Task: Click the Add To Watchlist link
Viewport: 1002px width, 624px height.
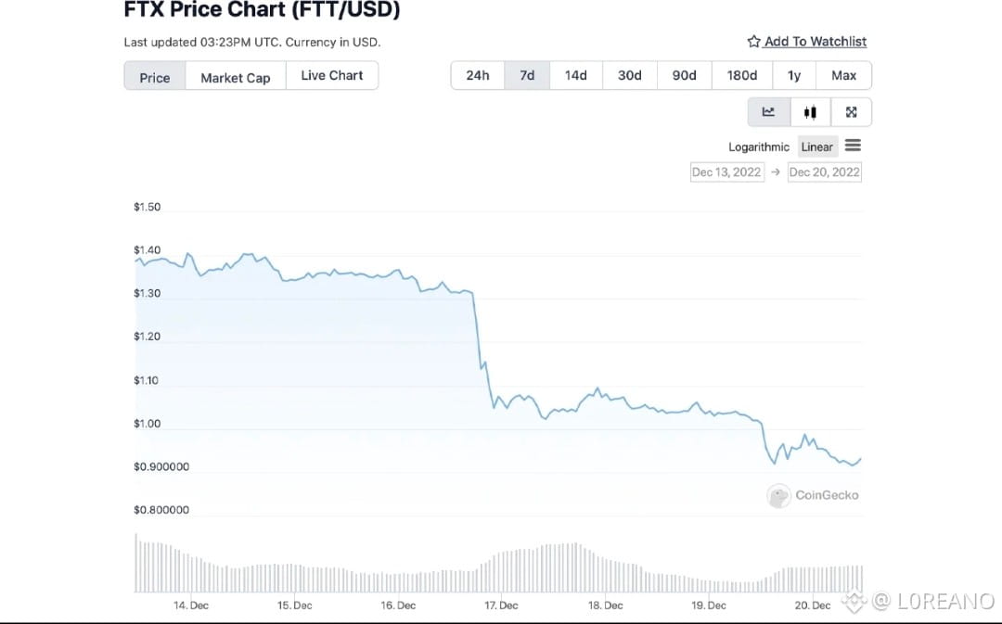Action: (815, 42)
